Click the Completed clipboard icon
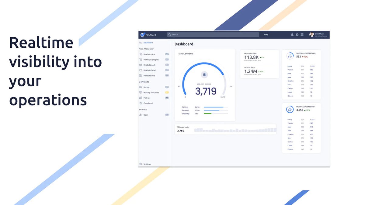Screen dimensions: 365x205 (x=141, y=103)
